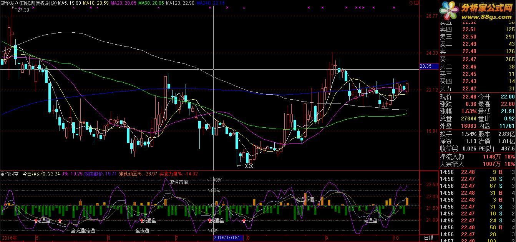Click the 涨幅 1.63% quote field
Screen dimensions: 516x242
458,111
